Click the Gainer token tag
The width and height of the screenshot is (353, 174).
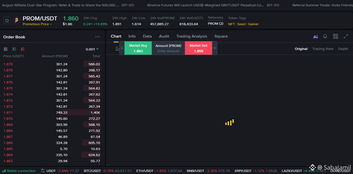[x=253, y=24]
